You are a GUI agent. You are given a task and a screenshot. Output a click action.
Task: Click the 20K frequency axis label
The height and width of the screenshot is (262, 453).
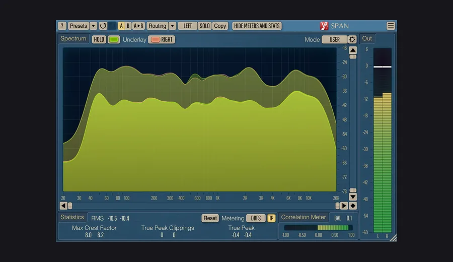(336, 198)
